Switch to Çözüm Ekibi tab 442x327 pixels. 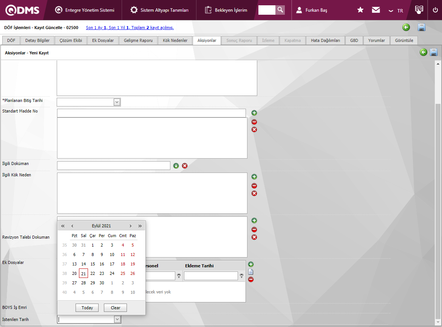71,40
